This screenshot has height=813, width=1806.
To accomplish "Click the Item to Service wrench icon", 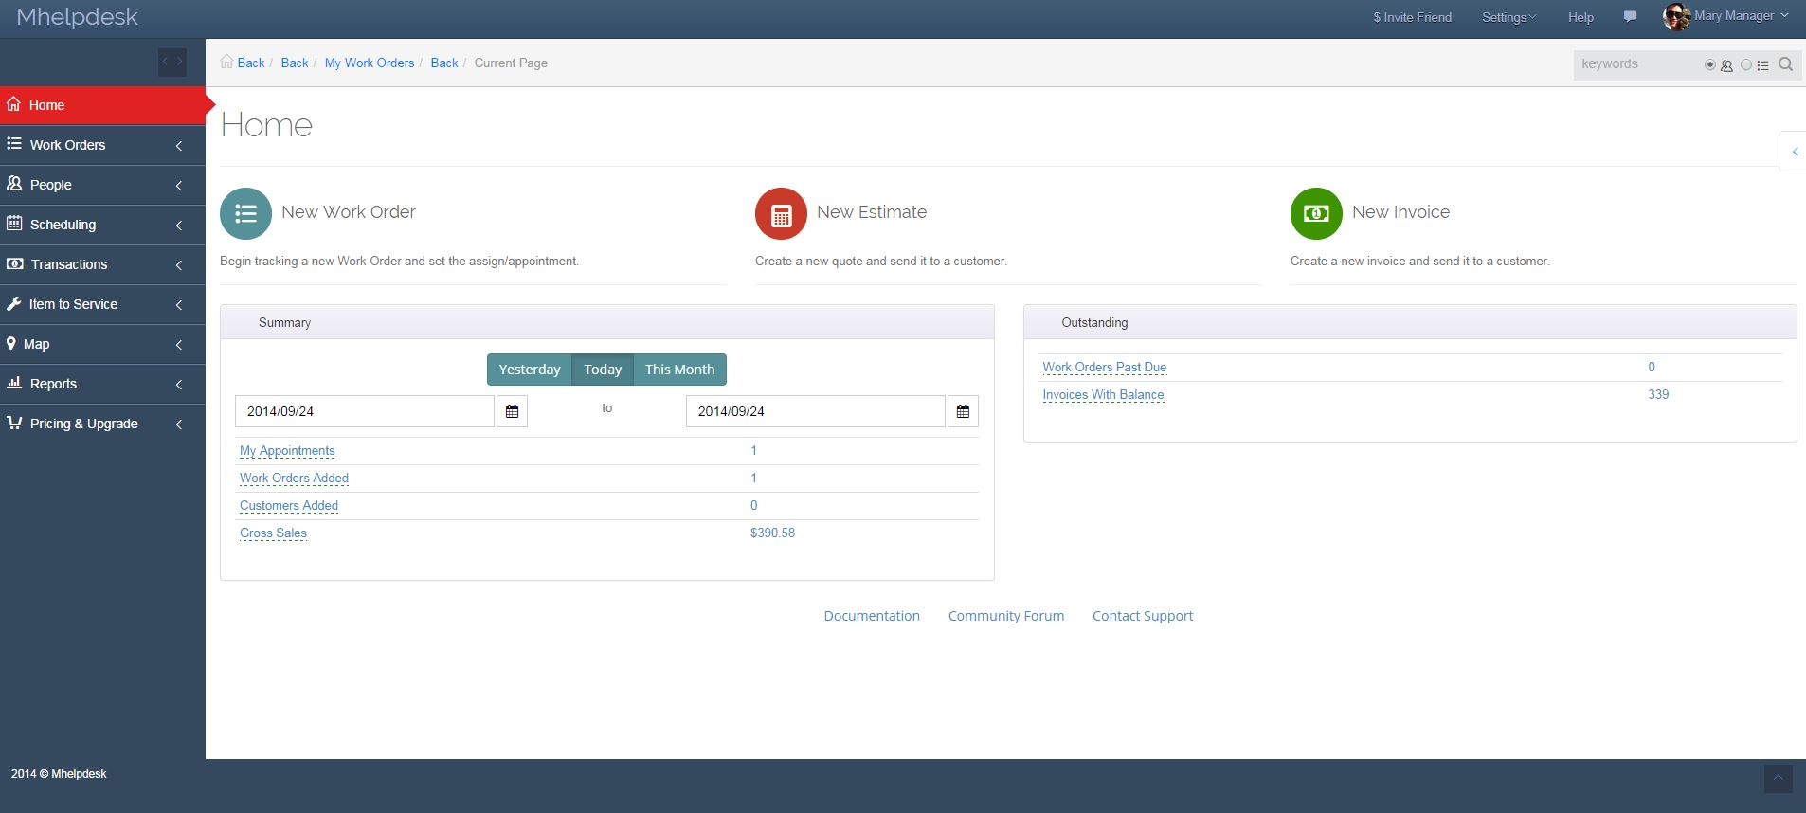I will pyautogui.click(x=13, y=303).
